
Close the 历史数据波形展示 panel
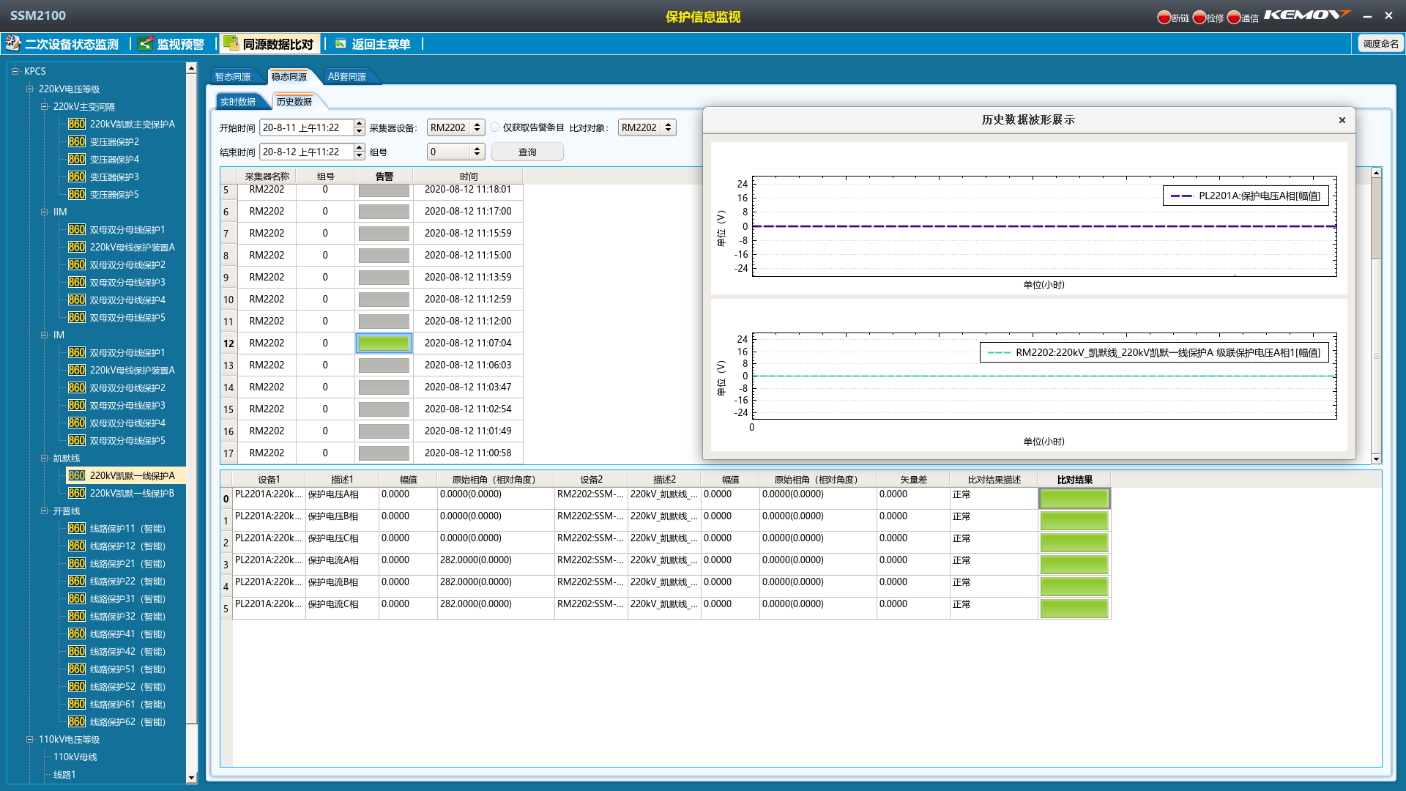click(1342, 120)
